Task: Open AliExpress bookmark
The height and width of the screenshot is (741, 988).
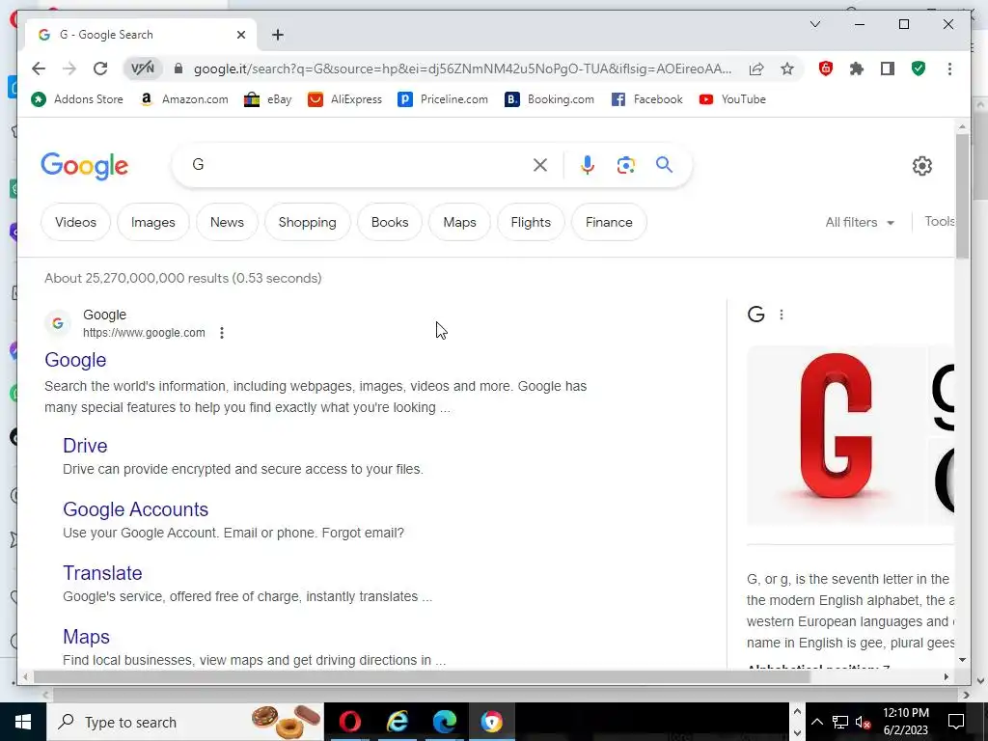Action: (344, 99)
